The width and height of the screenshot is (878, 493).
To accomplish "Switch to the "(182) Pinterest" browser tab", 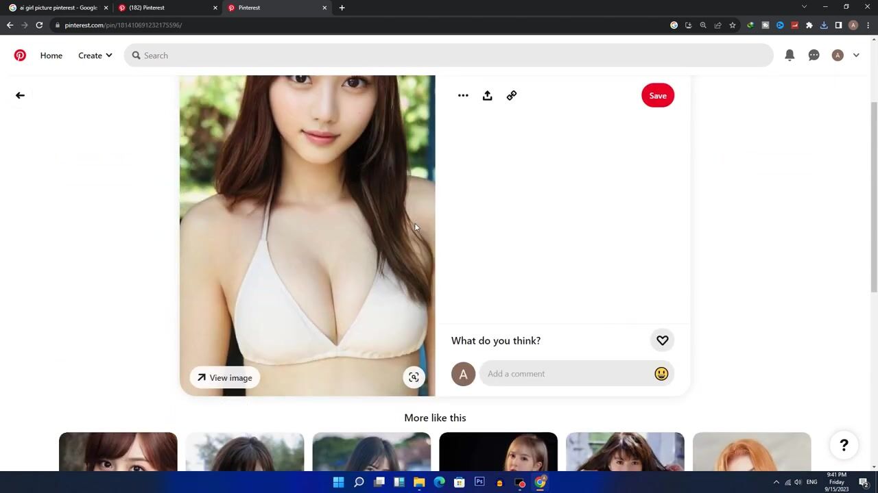I will 165,8.
